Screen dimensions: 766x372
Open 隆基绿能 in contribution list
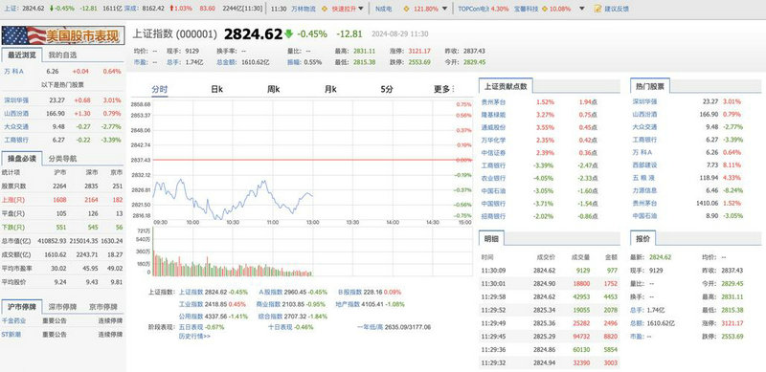pos(493,115)
